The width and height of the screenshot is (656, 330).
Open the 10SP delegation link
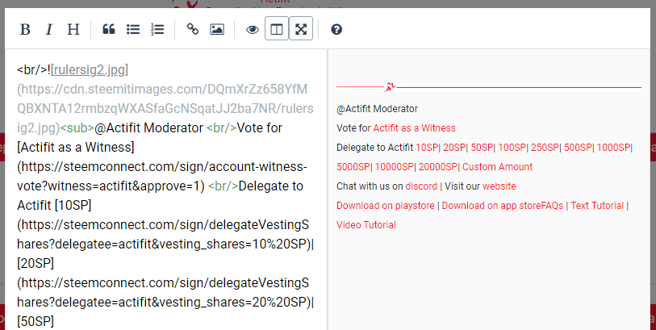pyautogui.click(x=427, y=147)
